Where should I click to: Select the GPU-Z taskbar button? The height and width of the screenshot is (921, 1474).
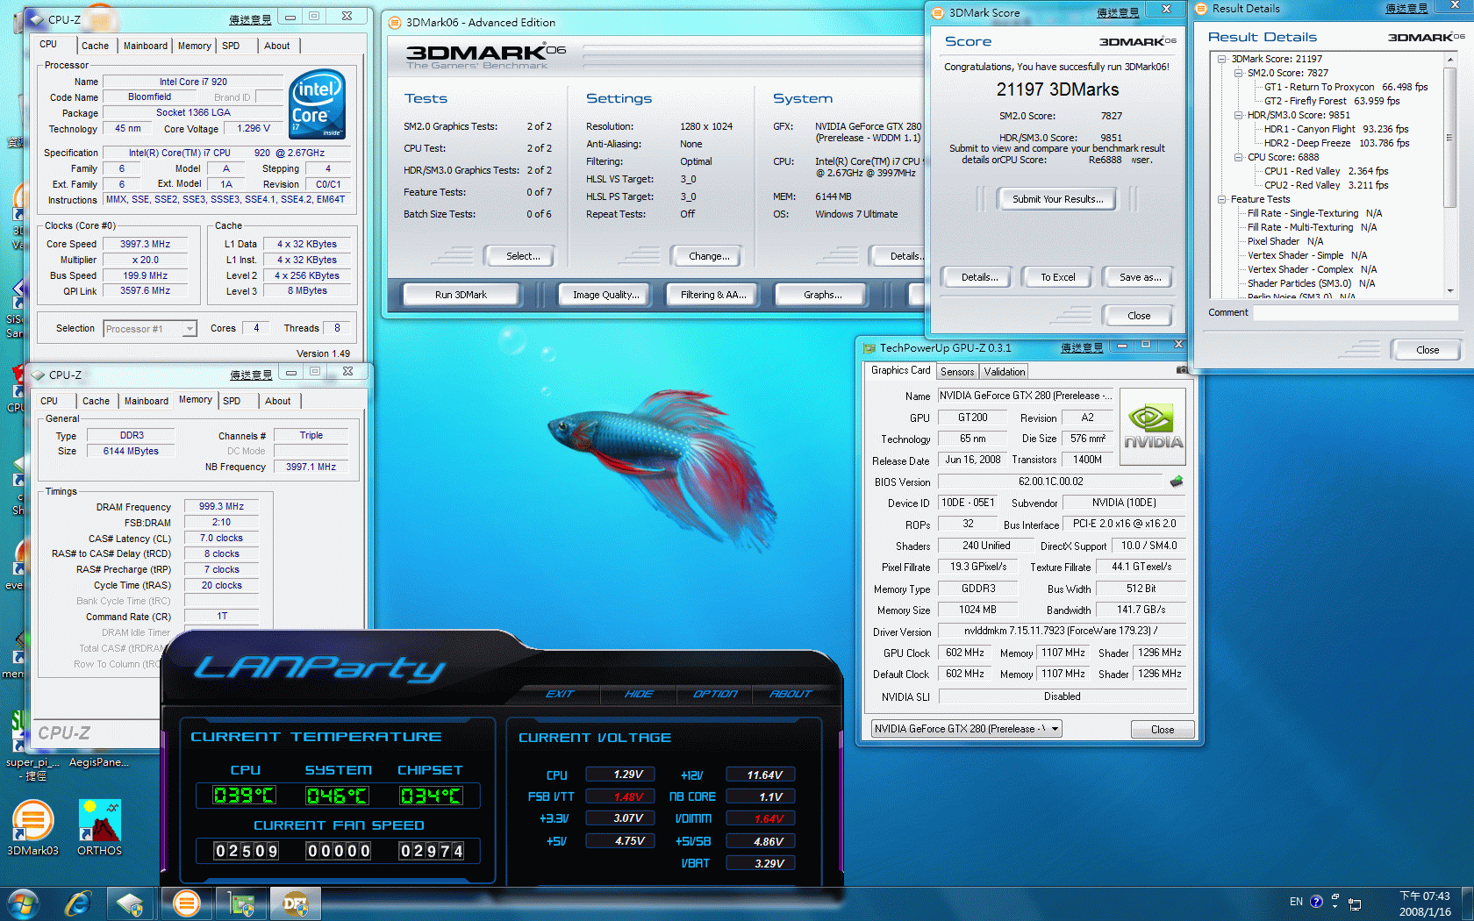tap(240, 903)
